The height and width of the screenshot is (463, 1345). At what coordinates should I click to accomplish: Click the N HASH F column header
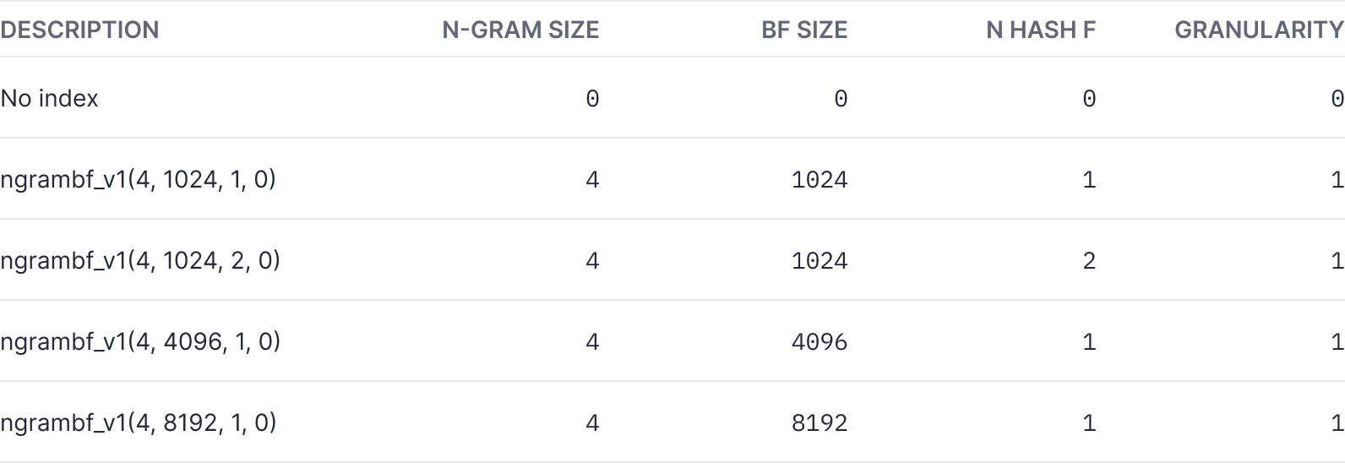pyautogui.click(x=1041, y=30)
